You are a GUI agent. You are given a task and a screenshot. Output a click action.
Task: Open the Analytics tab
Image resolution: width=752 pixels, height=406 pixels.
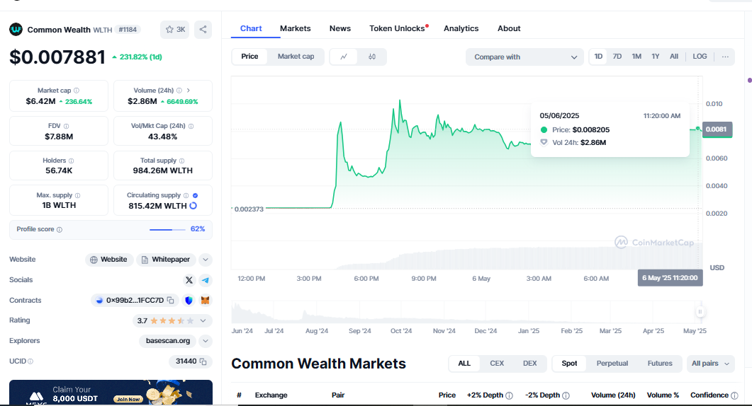point(461,29)
